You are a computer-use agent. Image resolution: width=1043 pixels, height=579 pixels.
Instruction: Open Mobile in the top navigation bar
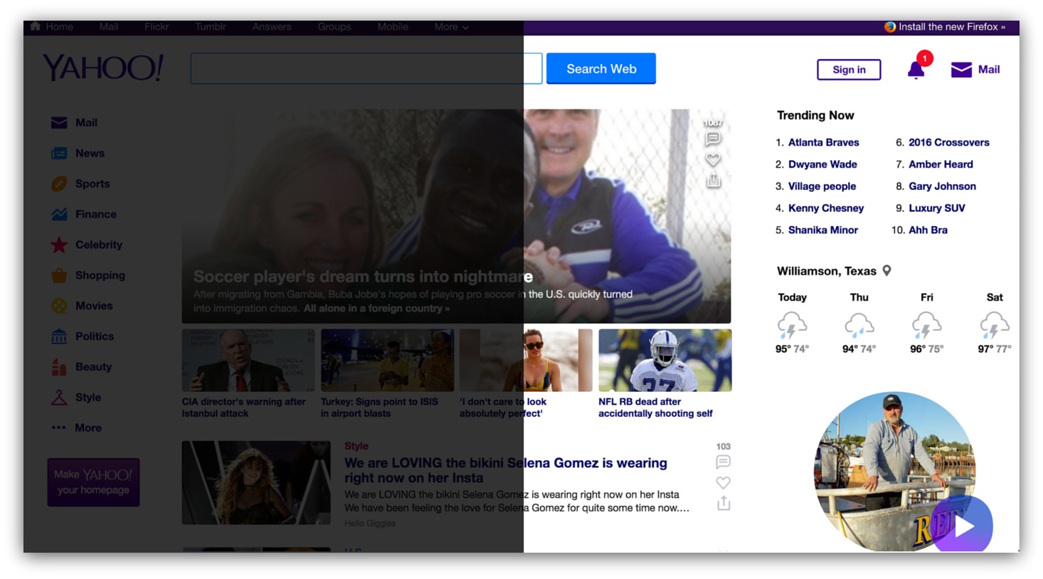[x=393, y=27]
